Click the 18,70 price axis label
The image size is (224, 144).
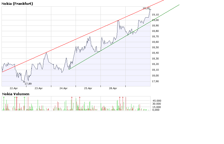tap(155, 37)
